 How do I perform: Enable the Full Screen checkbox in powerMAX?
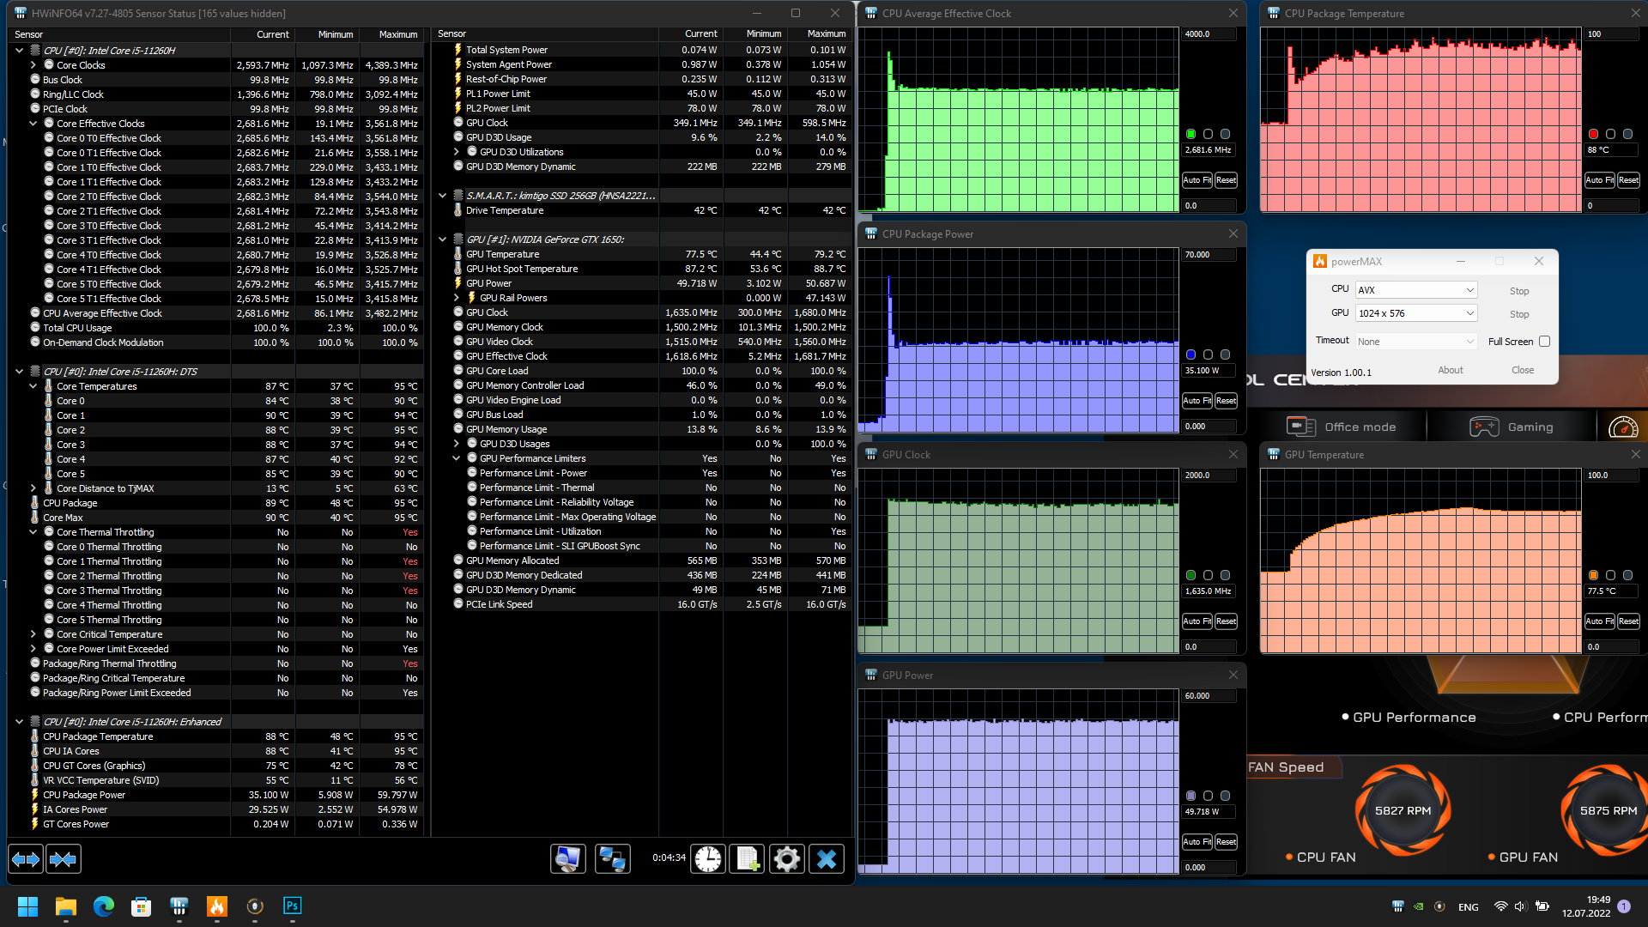click(1544, 342)
